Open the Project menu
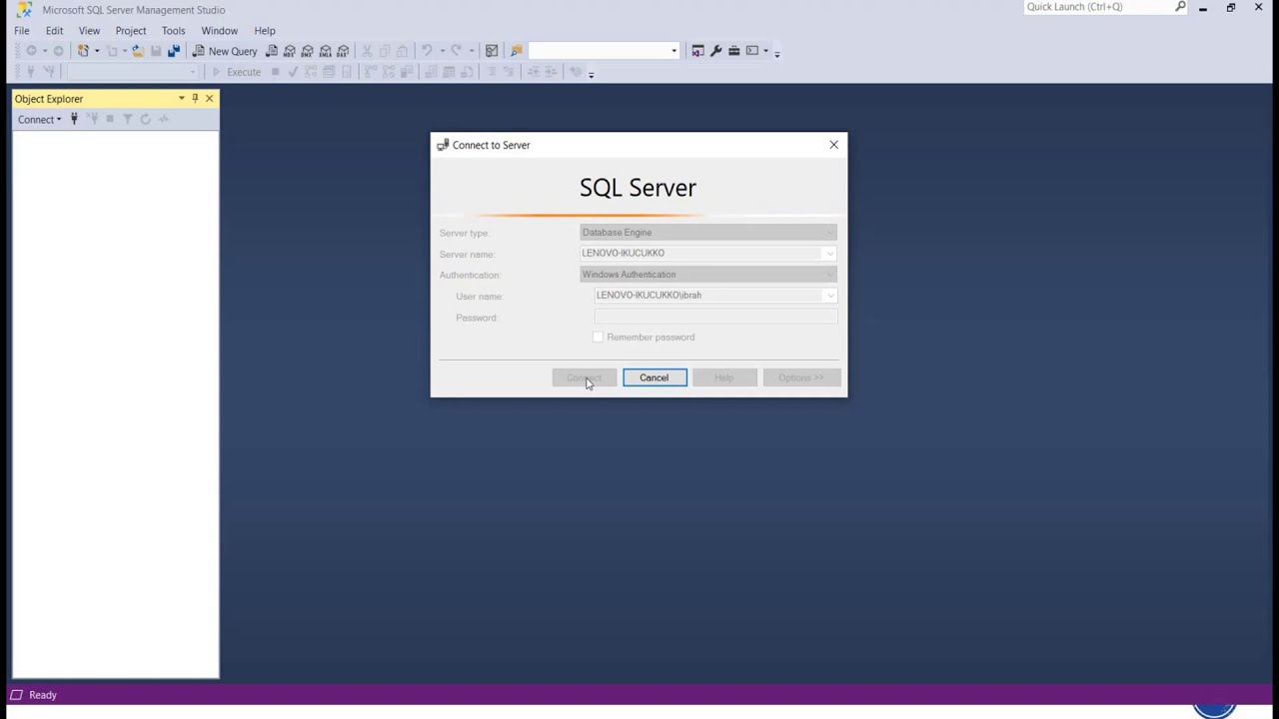Screen dimensions: 1279x719 [131, 31]
